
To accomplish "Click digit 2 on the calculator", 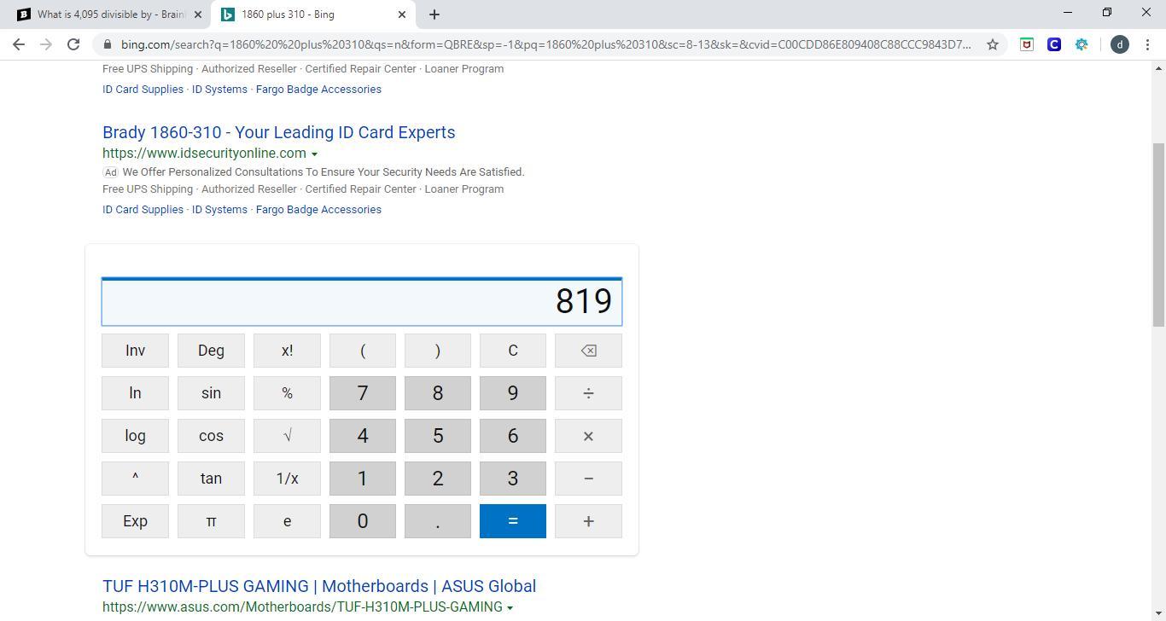I will (438, 479).
